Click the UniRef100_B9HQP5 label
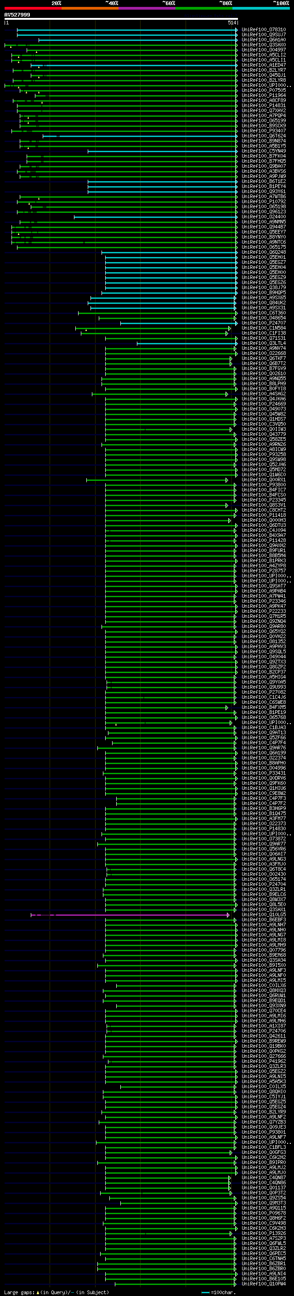This screenshot has width=294, height=1296. 264,293
